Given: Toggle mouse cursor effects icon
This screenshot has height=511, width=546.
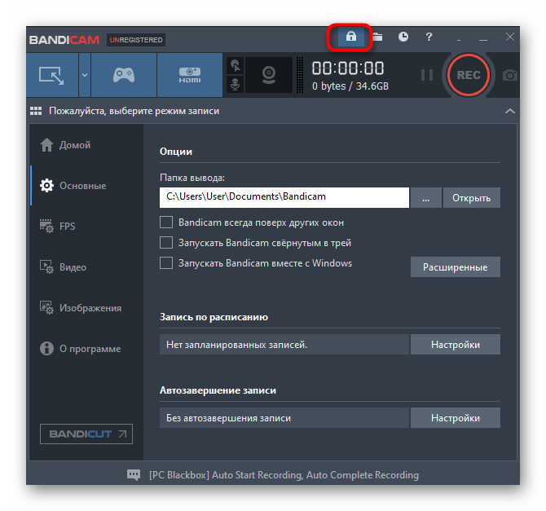Looking at the screenshot, I should [x=235, y=65].
